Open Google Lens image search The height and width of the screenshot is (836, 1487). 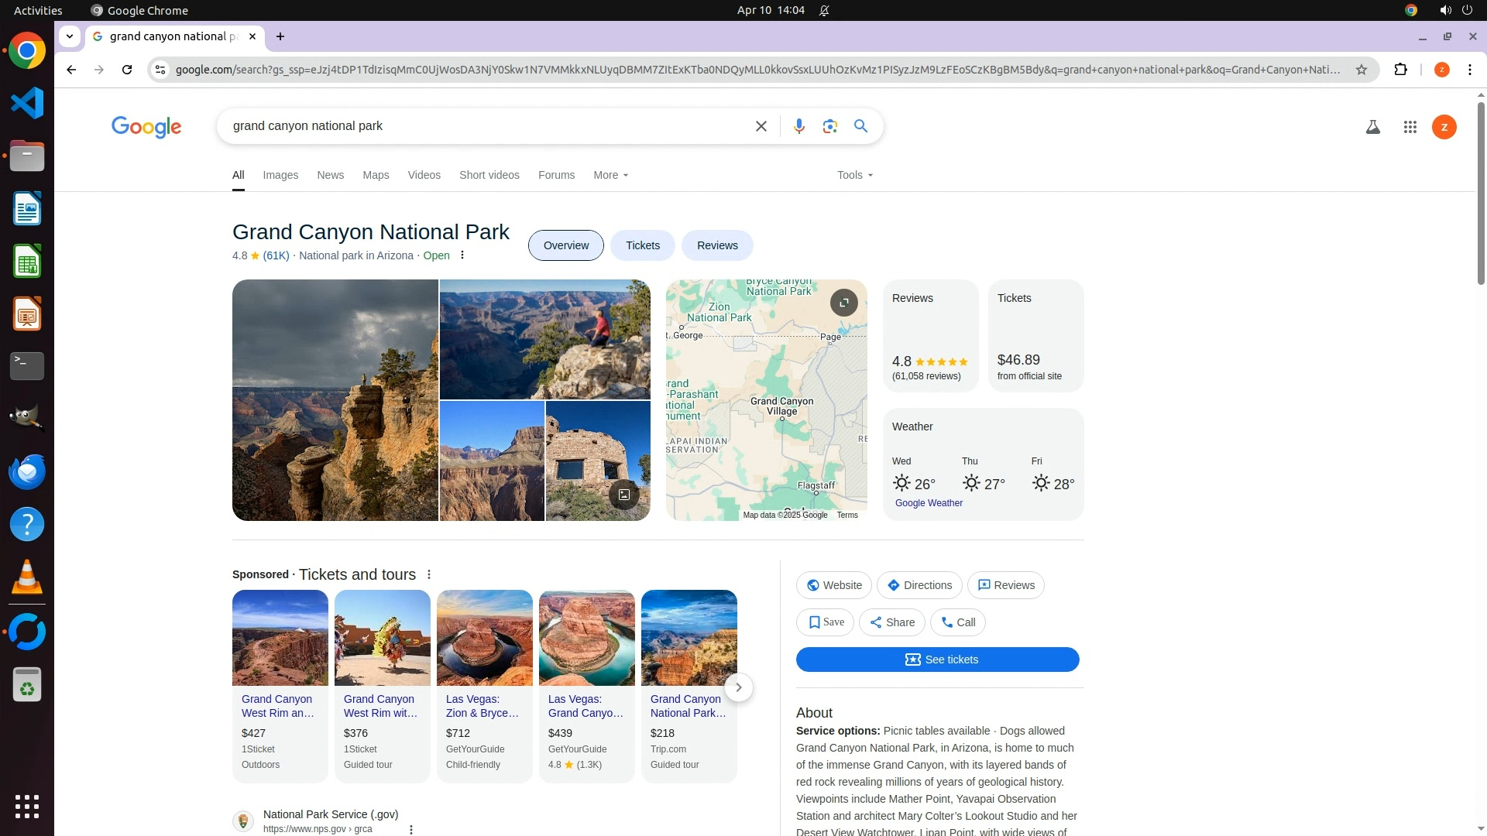coord(829,126)
